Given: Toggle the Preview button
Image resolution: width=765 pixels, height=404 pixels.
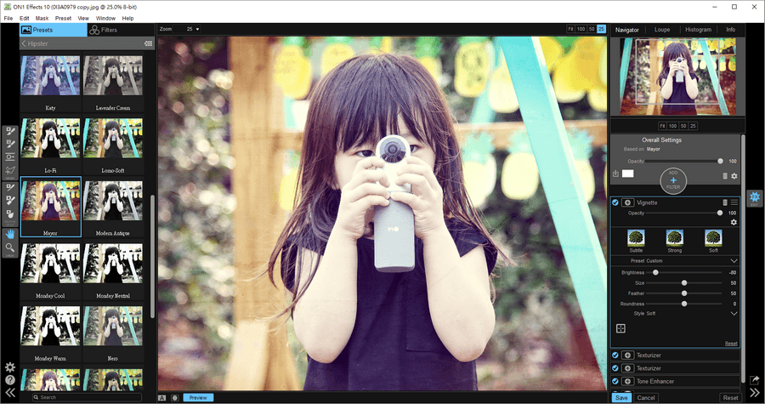Looking at the screenshot, I should coord(198,398).
